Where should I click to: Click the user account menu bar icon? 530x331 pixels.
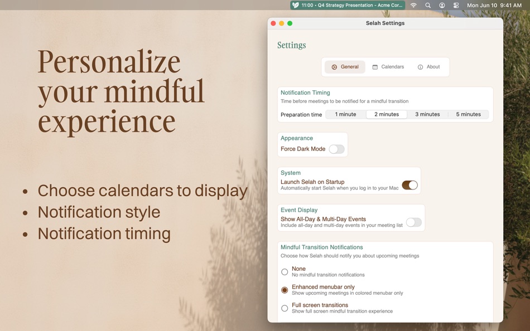click(442, 6)
